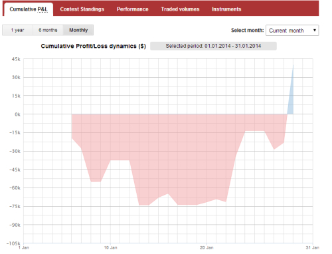Click the 31 Jan axis label
The width and height of the screenshot is (332, 254).
pyautogui.click(x=313, y=247)
